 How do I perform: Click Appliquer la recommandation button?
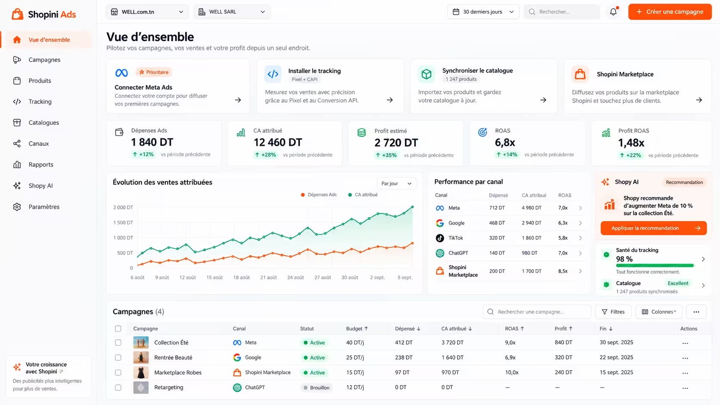coord(653,228)
